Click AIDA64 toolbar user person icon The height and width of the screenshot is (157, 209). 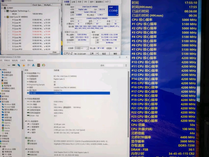point(34,65)
